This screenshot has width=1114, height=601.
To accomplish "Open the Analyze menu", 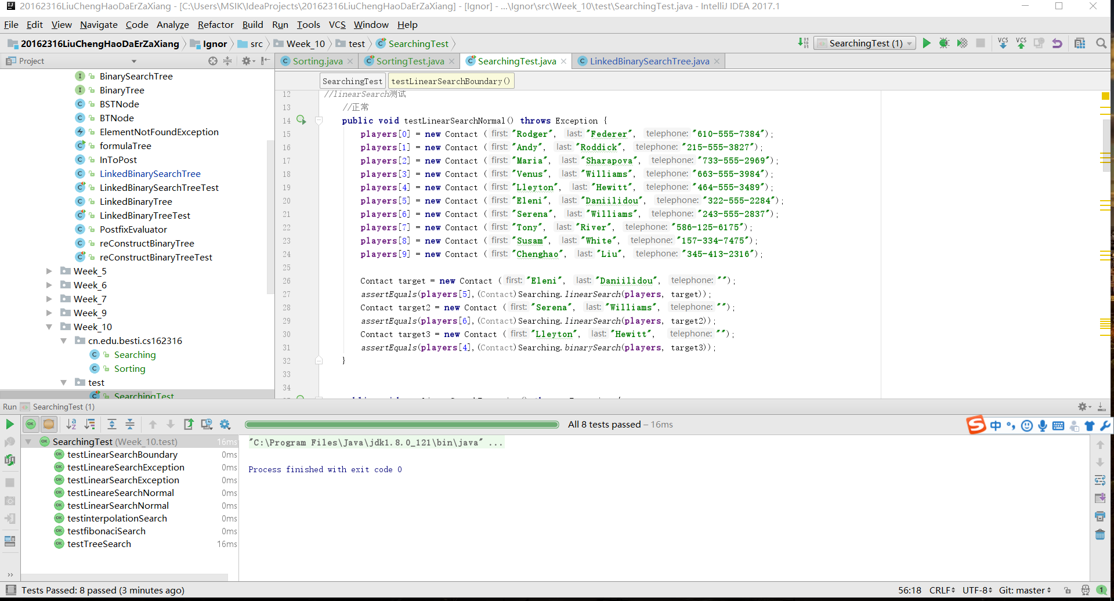I will pyautogui.click(x=172, y=24).
